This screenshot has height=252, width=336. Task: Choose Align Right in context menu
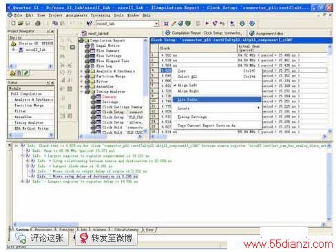click(x=188, y=91)
